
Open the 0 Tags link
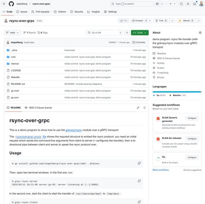click(x=43, y=33)
